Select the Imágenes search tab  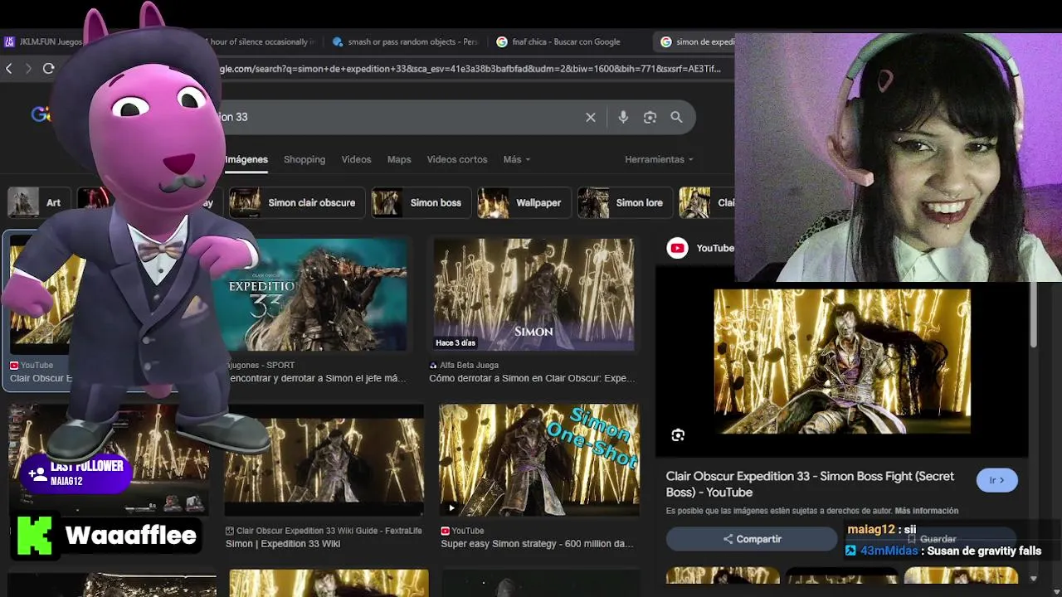(x=246, y=159)
